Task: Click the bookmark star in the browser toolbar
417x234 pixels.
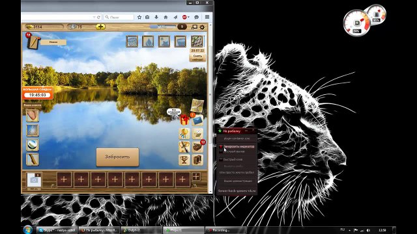Action: [139, 17]
